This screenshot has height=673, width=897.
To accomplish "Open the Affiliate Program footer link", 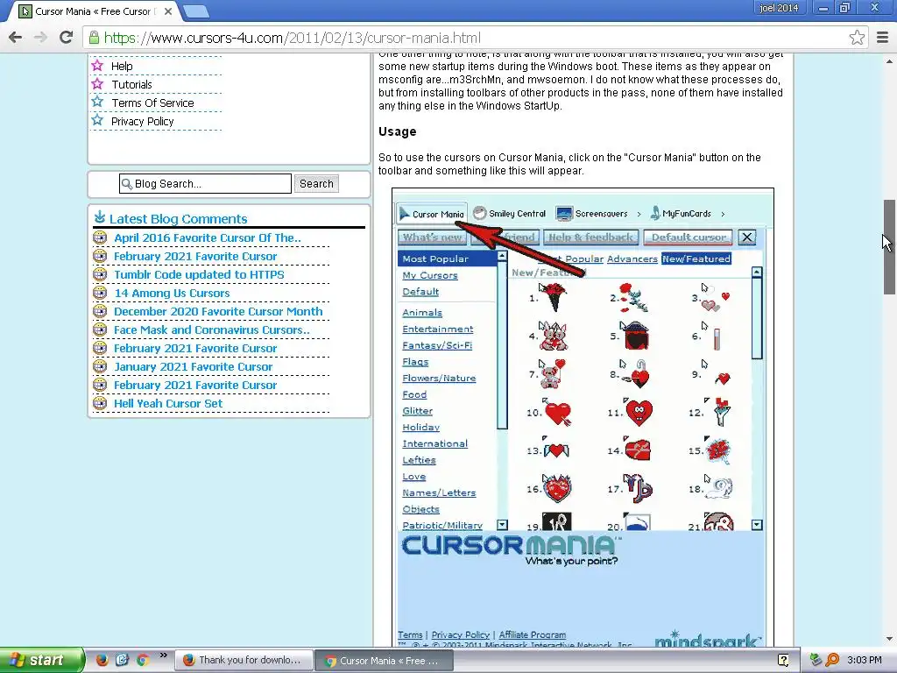I will [x=532, y=634].
